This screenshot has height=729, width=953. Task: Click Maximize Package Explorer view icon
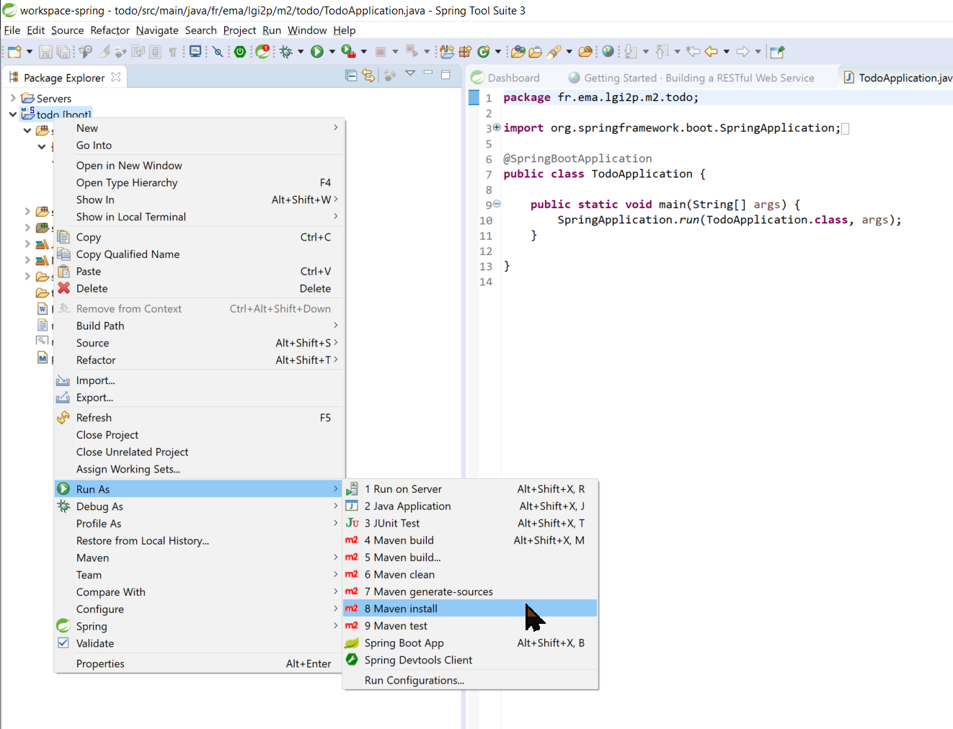pyautogui.click(x=446, y=74)
